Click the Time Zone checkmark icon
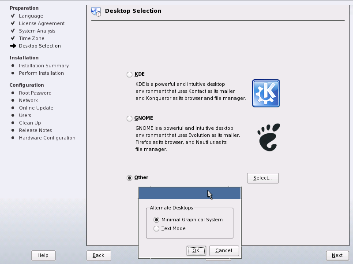Screen dimensions: 353x264 coord(13,38)
